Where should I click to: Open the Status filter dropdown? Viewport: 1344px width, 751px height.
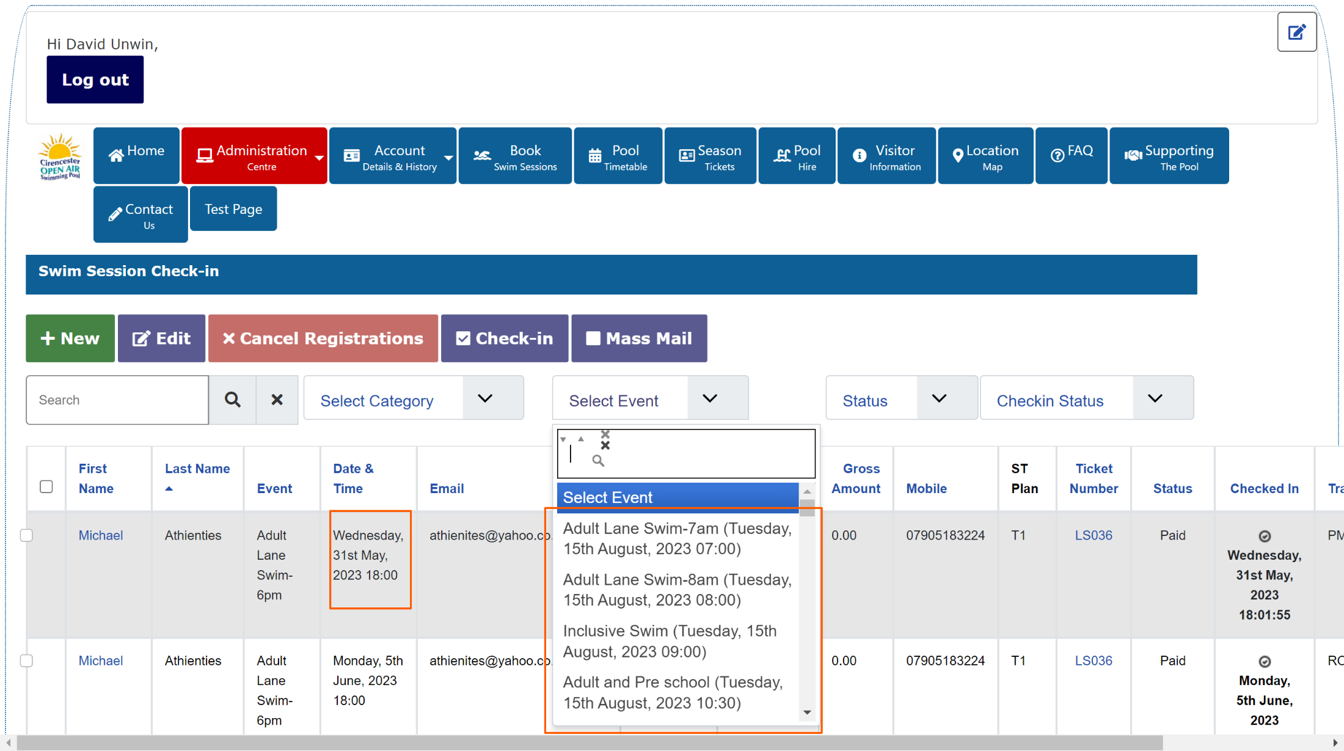click(x=901, y=398)
